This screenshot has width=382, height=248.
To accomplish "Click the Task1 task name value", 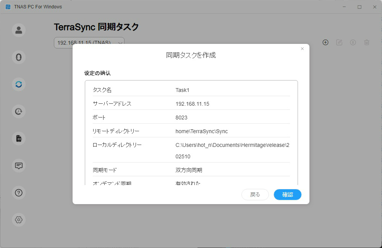I will (x=183, y=90).
